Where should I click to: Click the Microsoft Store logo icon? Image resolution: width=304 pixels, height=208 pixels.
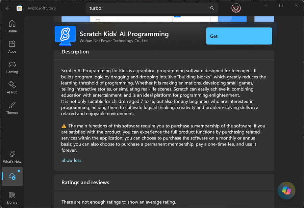pos(19,8)
